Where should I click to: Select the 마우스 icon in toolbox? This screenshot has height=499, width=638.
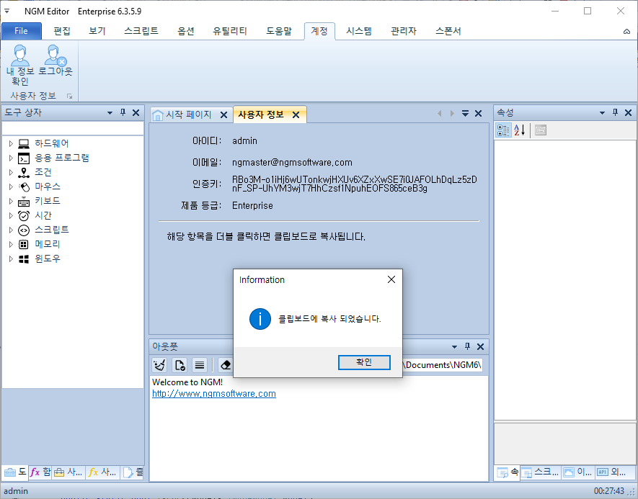(24, 187)
